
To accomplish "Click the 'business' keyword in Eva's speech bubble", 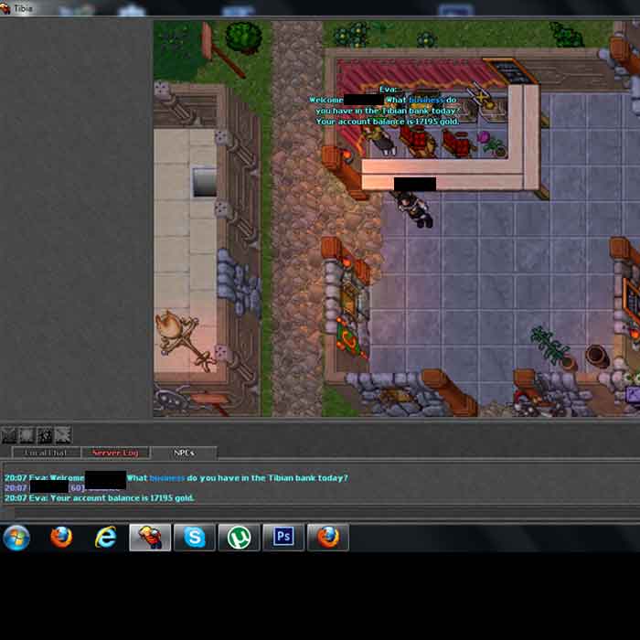I will (426, 100).
